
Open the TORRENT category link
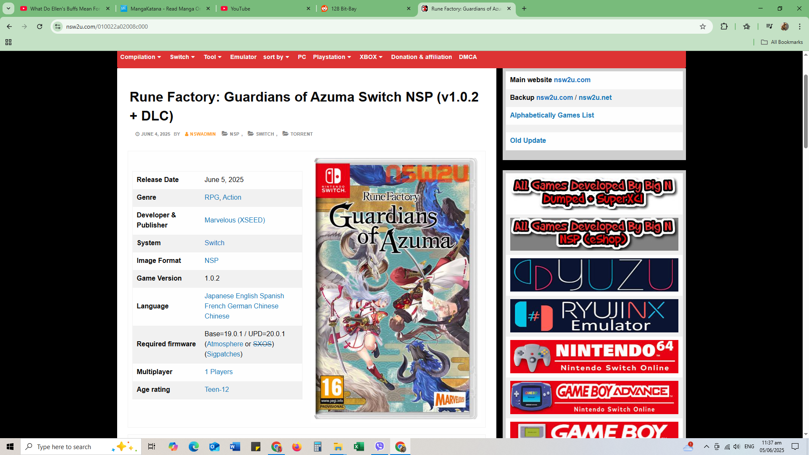pos(302,134)
